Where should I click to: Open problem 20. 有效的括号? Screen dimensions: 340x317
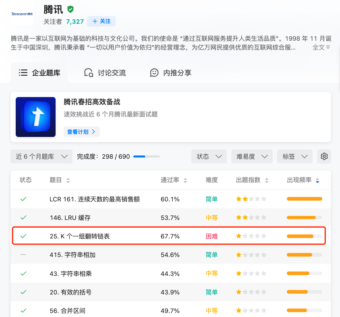pos(70,292)
